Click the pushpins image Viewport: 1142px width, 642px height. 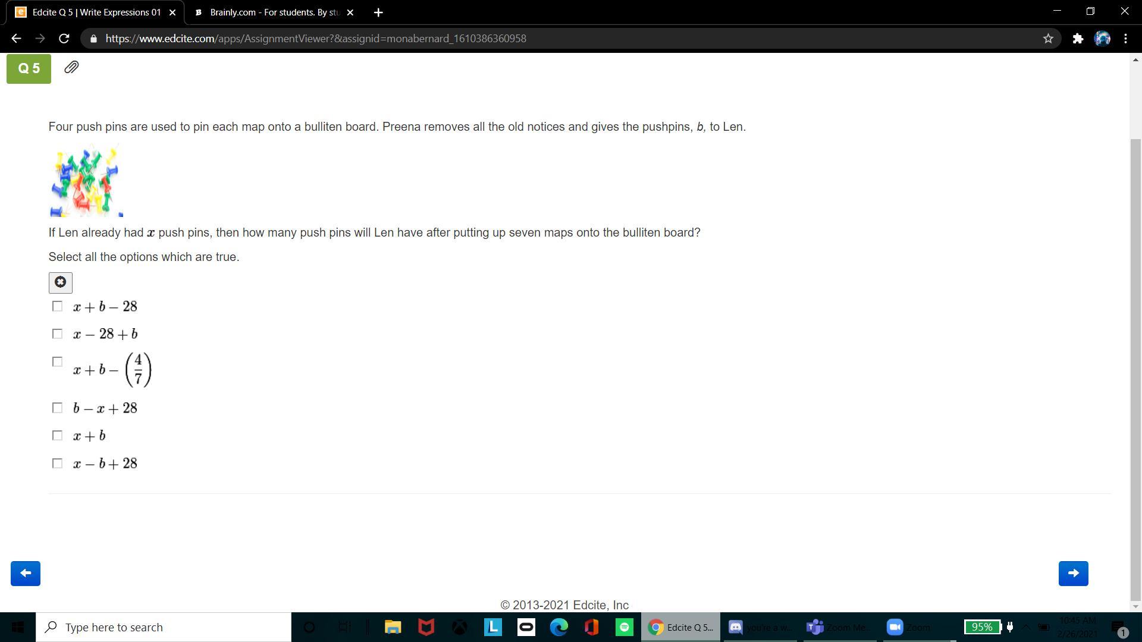tap(86, 181)
